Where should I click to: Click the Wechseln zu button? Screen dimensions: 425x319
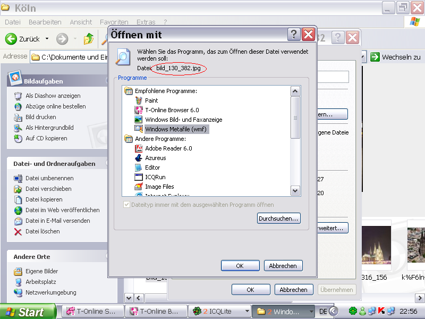395,57
